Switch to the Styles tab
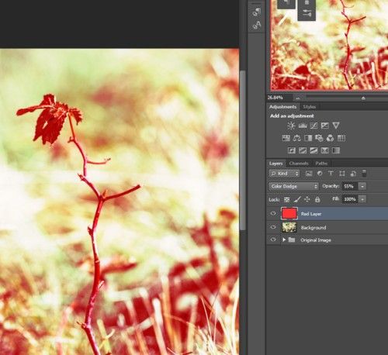Screen dimensions: 388x355 (x=310, y=107)
